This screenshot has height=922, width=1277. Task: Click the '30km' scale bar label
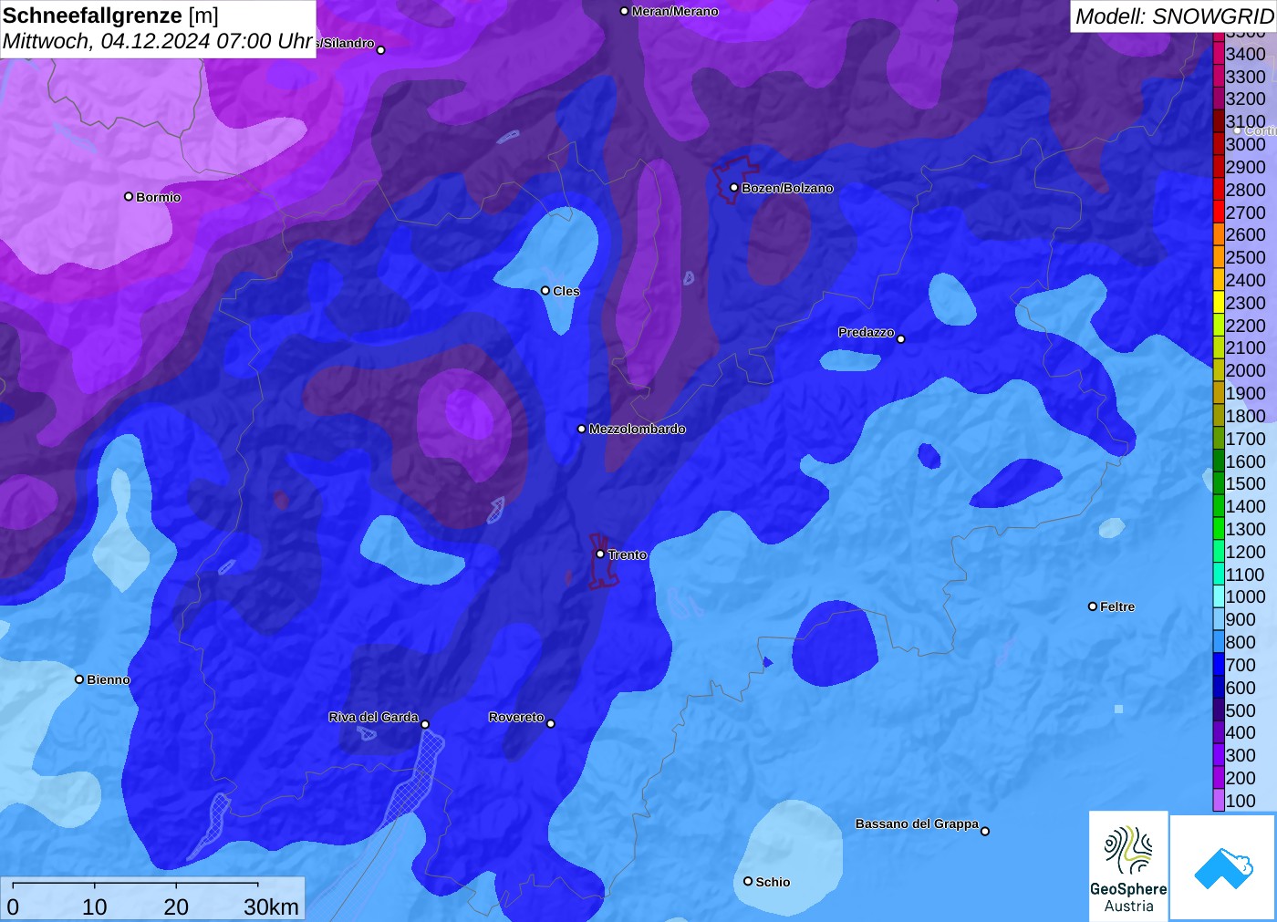pos(271,907)
